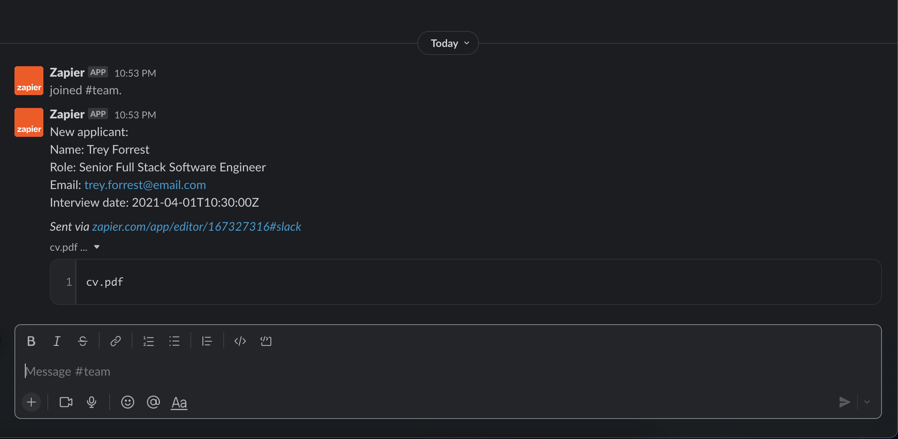The height and width of the screenshot is (439, 898).
Task: Apply blockquote formatting
Action: point(207,341)
